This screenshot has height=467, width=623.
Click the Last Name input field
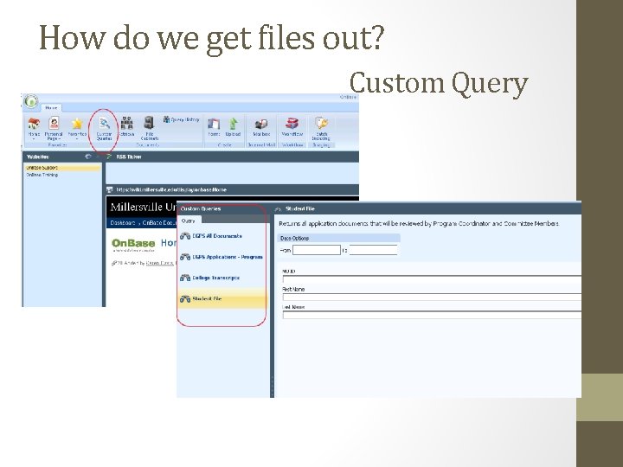coord(432,315)
